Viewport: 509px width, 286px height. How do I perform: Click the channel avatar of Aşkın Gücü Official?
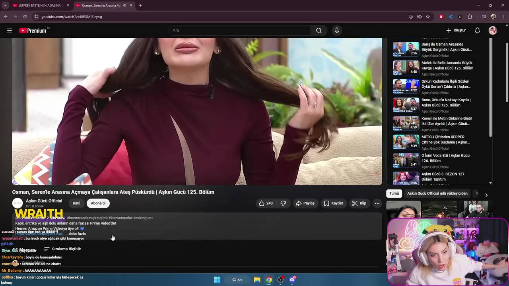point(17,203)
